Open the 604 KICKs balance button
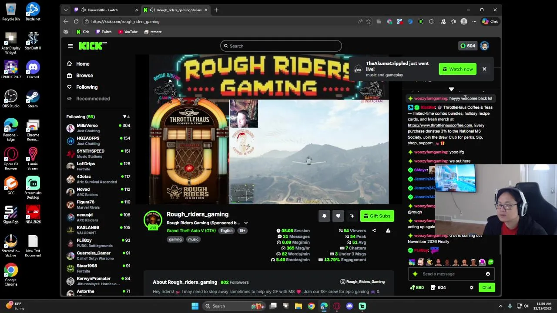 468,46
